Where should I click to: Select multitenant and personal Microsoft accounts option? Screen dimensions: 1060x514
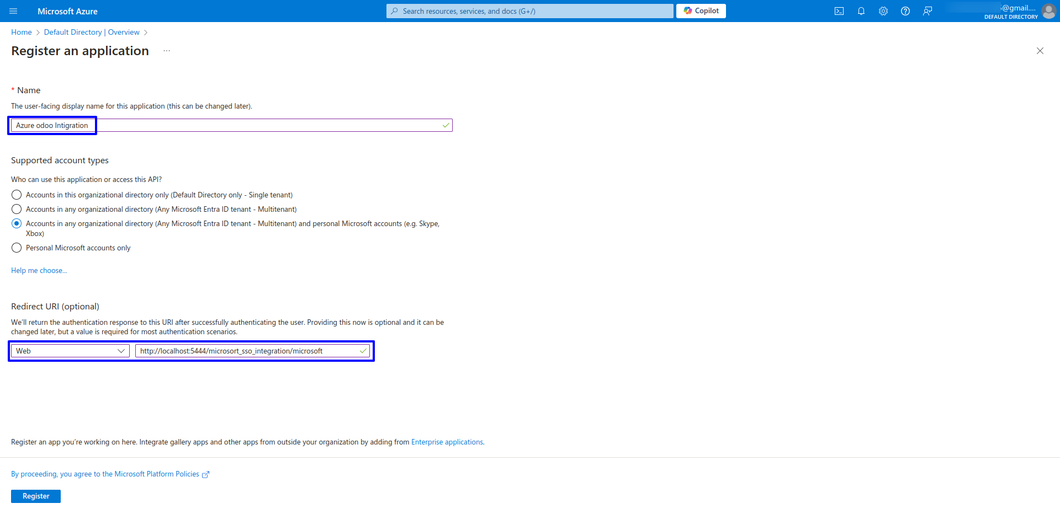coord(17,223)
